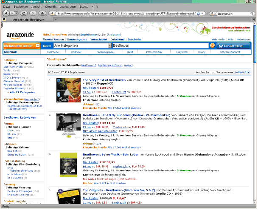Filter editions by Box Set

point(12,151)
